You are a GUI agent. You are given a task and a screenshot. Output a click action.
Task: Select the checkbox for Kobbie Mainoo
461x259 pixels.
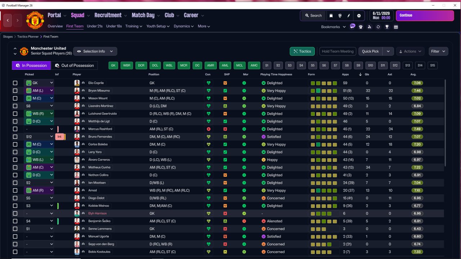15,206
